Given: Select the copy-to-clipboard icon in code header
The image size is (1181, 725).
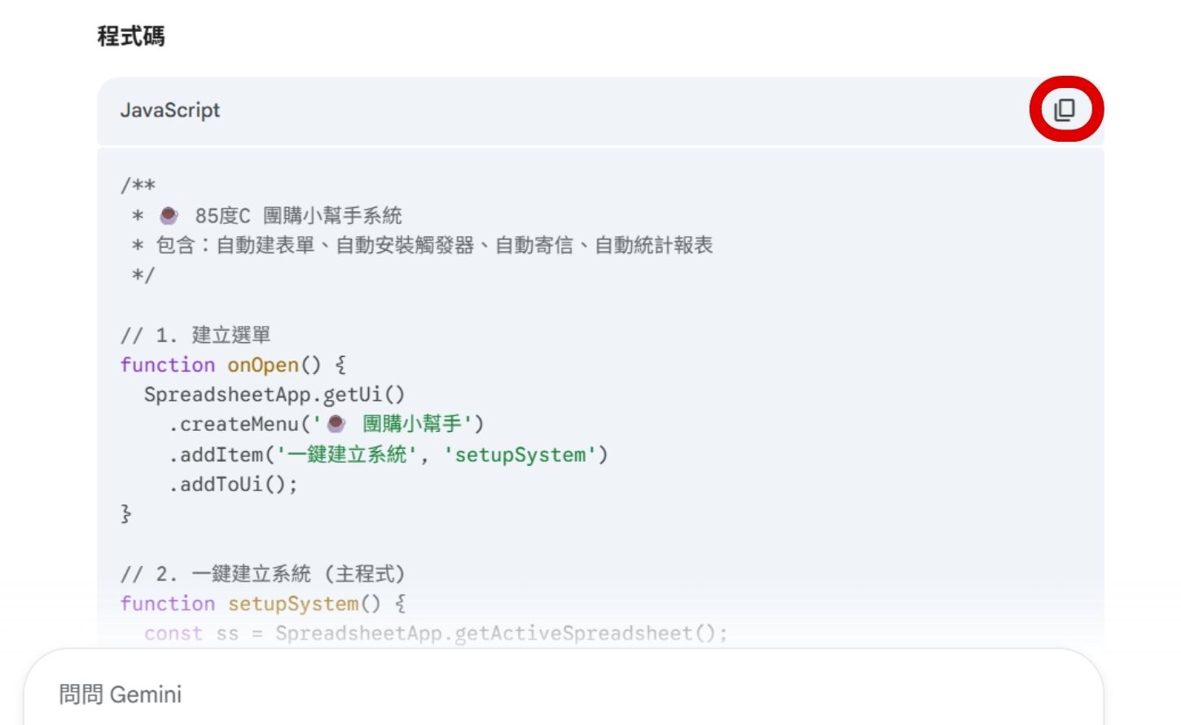Looking at the screenshot, I should tap(1065, 108).
